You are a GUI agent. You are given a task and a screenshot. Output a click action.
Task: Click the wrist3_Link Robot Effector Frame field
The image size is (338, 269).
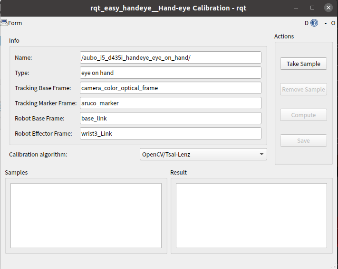coord(171,133)
